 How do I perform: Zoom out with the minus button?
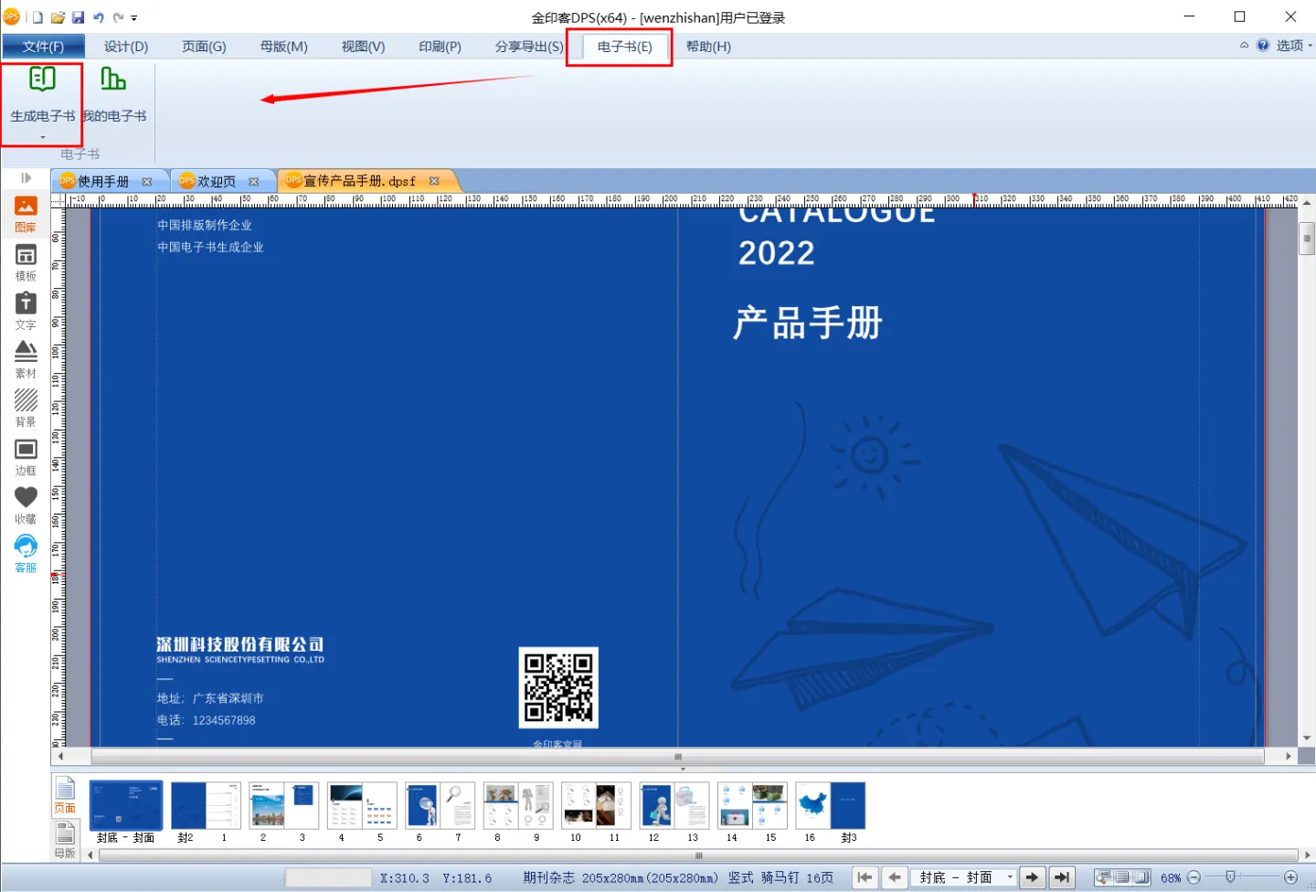pyautogui.click(x=1194, y=877)
